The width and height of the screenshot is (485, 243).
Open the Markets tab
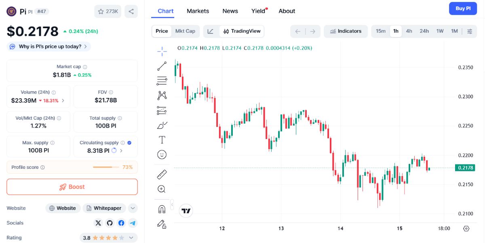pos(198,11)
